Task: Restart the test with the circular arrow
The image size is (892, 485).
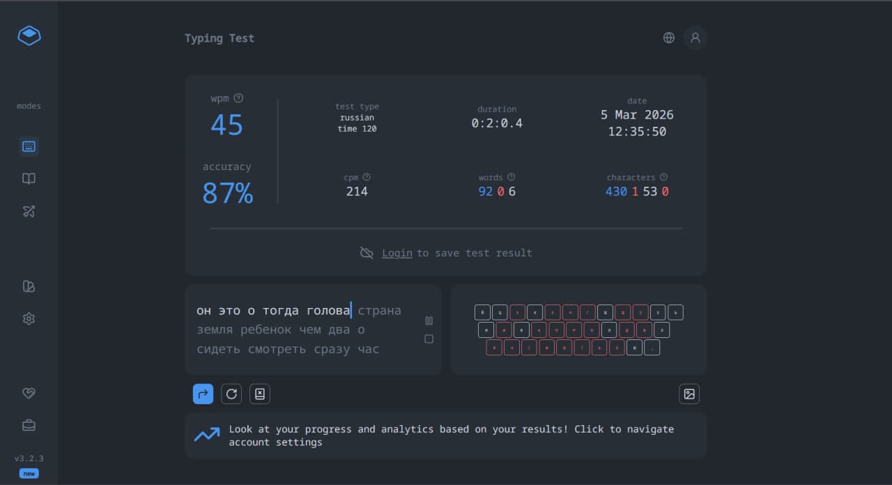Action: pyautogui.click(x=231, y=394)
